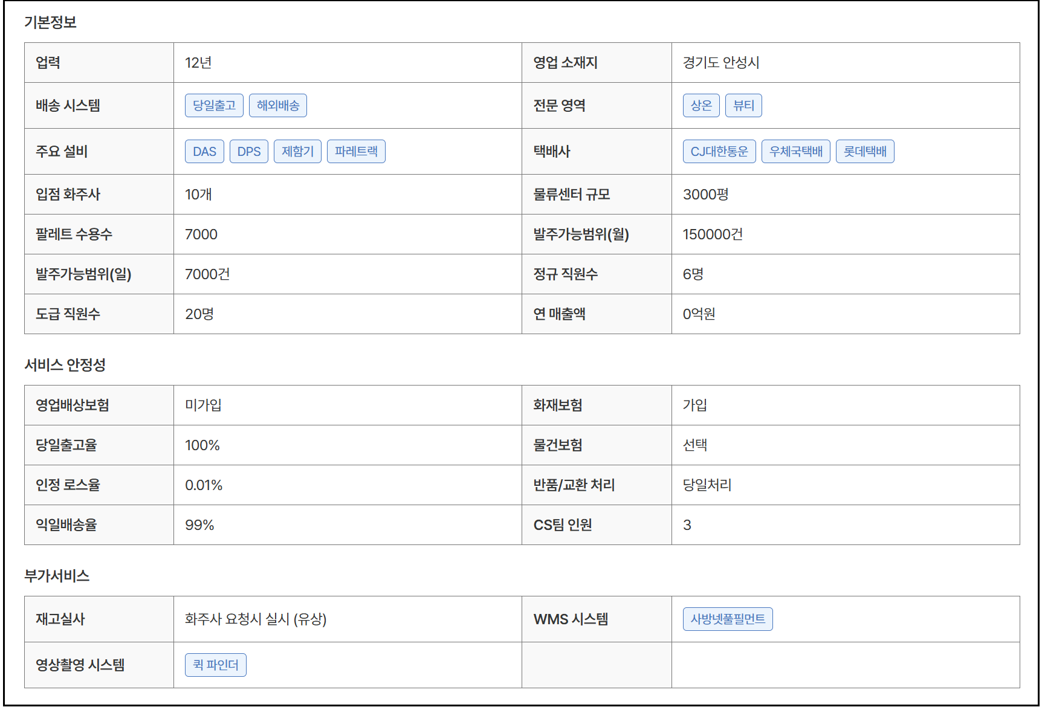Click the 당일출고 tag
This screenshot has height=707, width=1042.
pos(214,105)
